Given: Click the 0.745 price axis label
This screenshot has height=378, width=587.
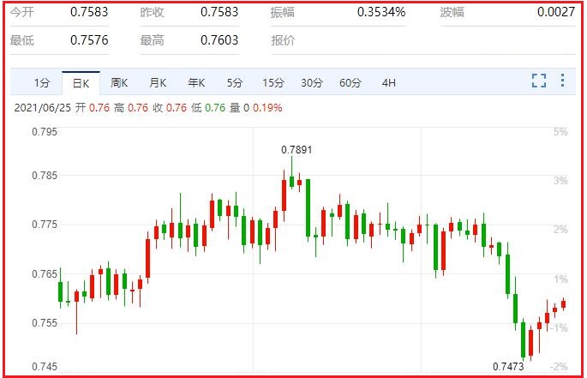Looking at the screenshot, I should click(x=45, y=366).
